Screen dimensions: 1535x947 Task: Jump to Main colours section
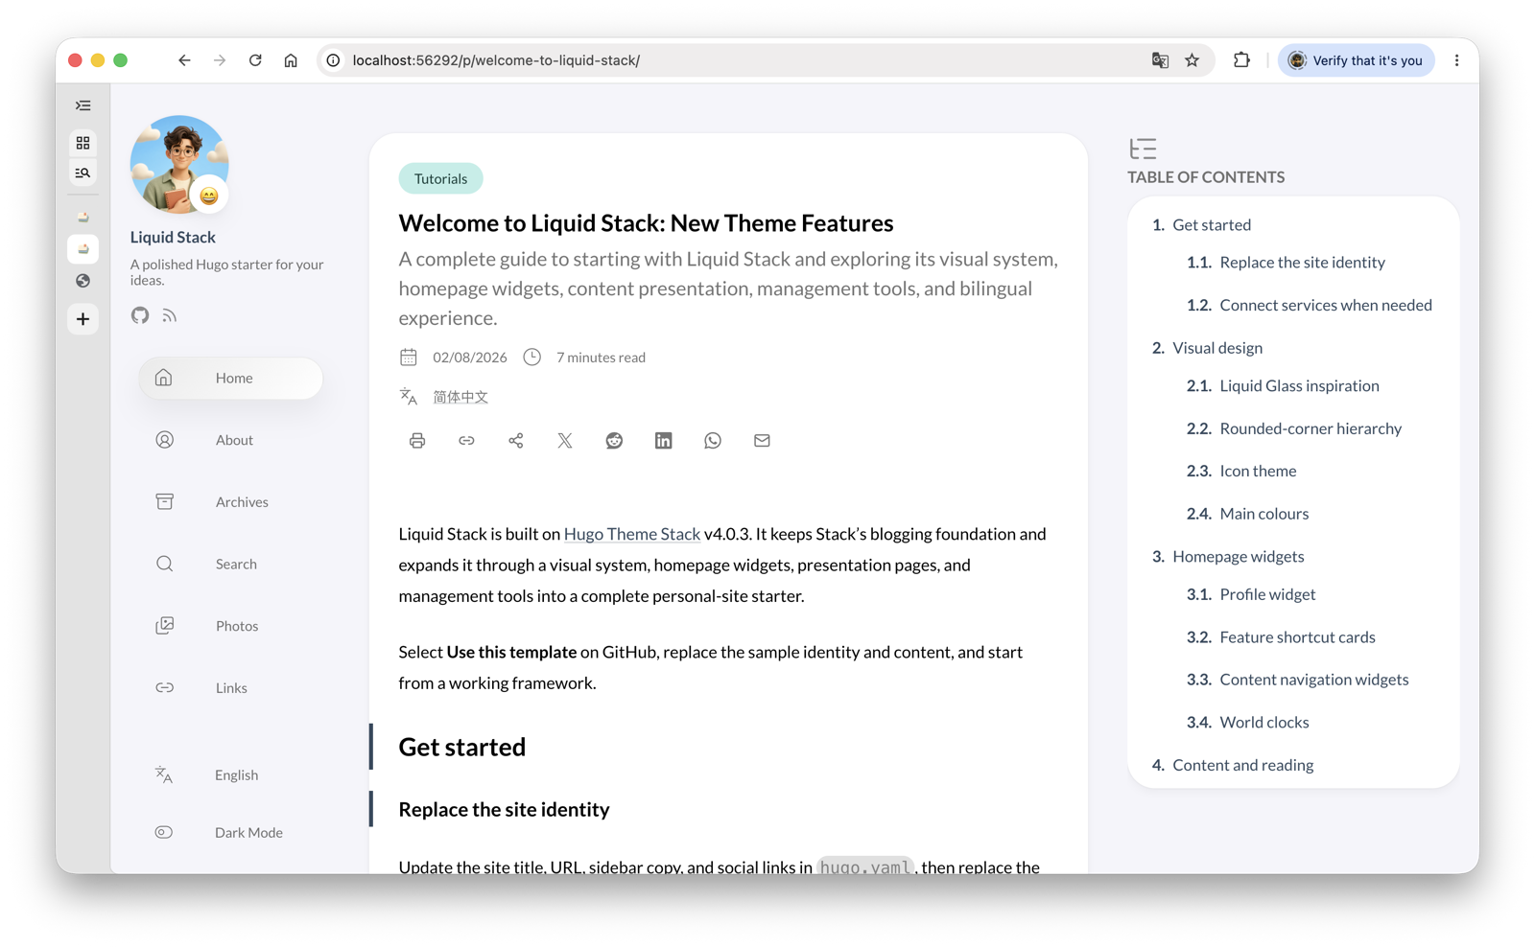point(1263,514)
